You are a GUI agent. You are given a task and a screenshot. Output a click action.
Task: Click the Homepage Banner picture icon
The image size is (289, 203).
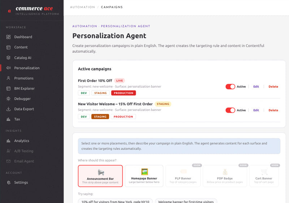coord(144,172)
